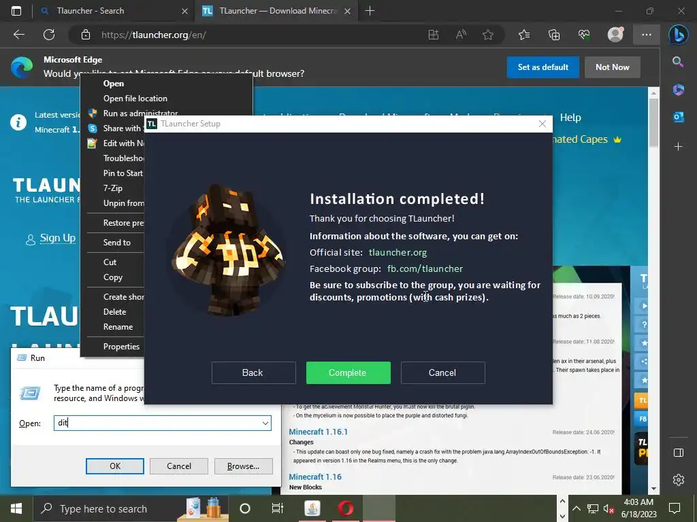Open Properties from the context menu
Viewport: 697px width, 522px height.
tap(121, 347)
